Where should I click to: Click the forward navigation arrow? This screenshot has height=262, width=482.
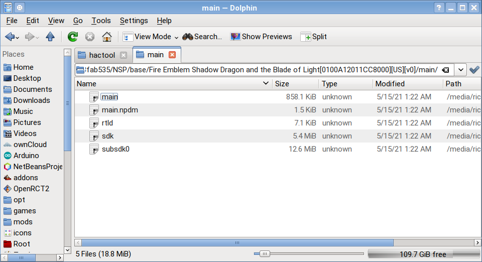point(30,37)
